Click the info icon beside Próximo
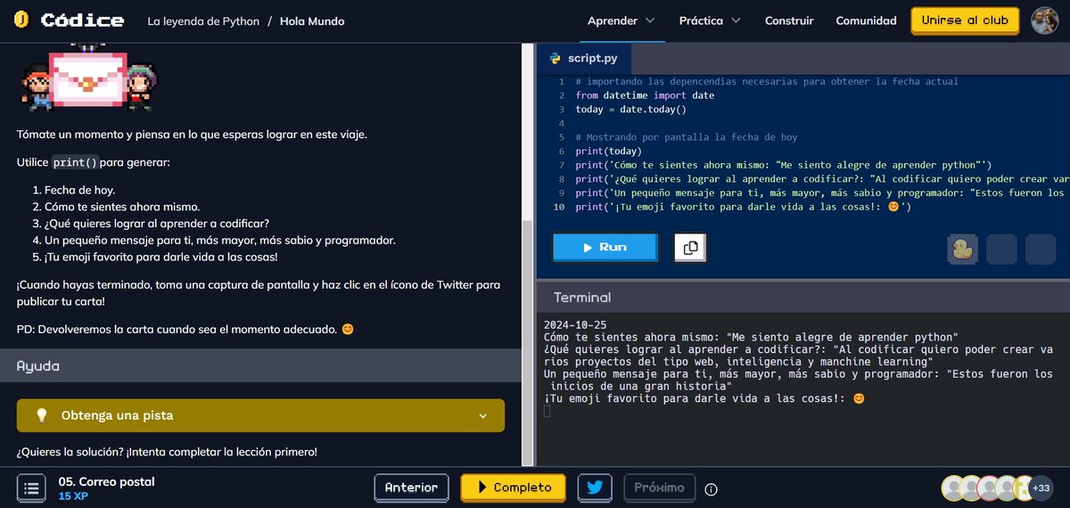 point(711,488)
